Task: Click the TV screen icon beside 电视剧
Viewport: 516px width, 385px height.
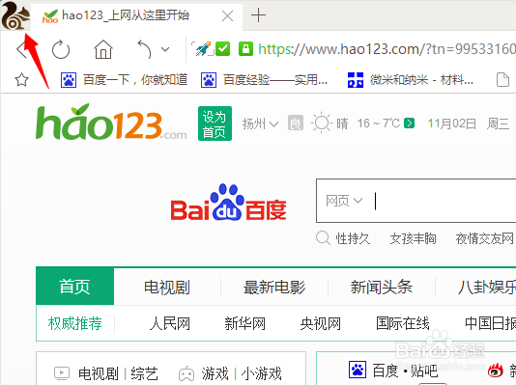Action: (62, 373)
